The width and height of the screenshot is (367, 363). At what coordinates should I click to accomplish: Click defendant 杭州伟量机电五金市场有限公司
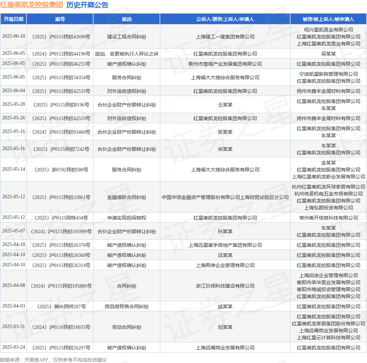coord(328,194)
